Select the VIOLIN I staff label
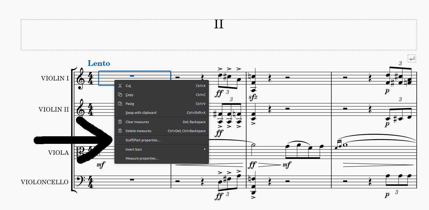This screenshot has height=210, width=429. [x=55, y=79]
